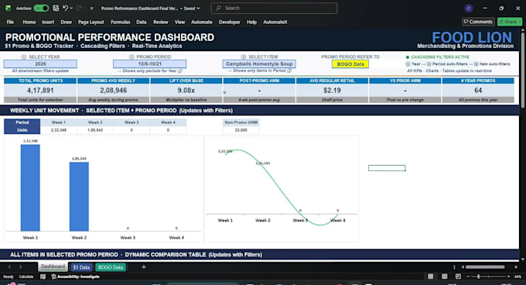Click the Undo arrow icon
The width and height of the screenshot is (526, 285).
coord(66,8)
